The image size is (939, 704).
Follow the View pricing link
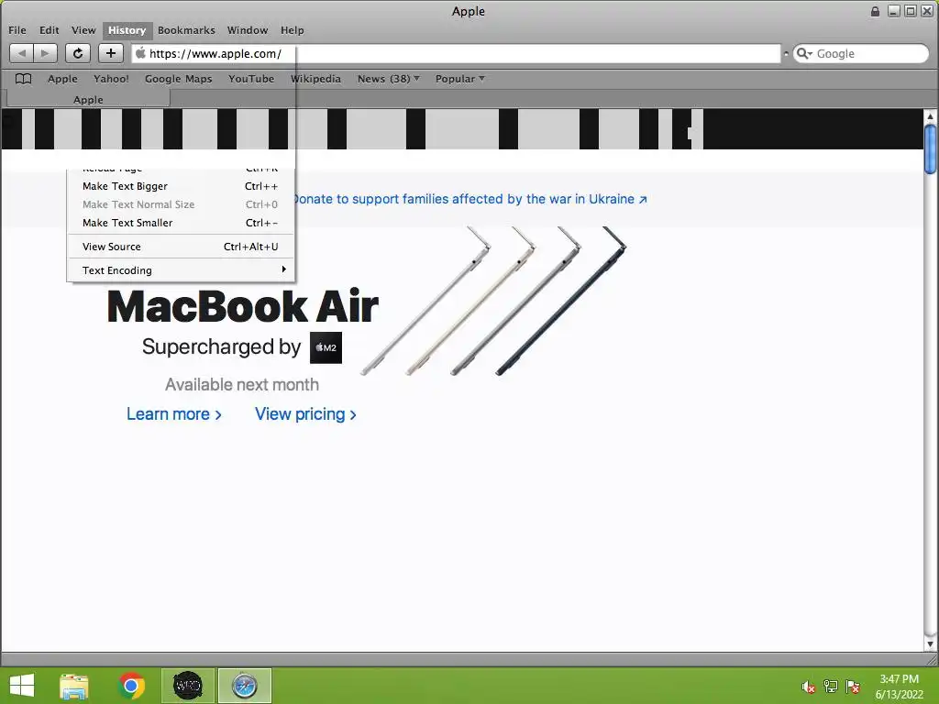[x=305, y=414]
